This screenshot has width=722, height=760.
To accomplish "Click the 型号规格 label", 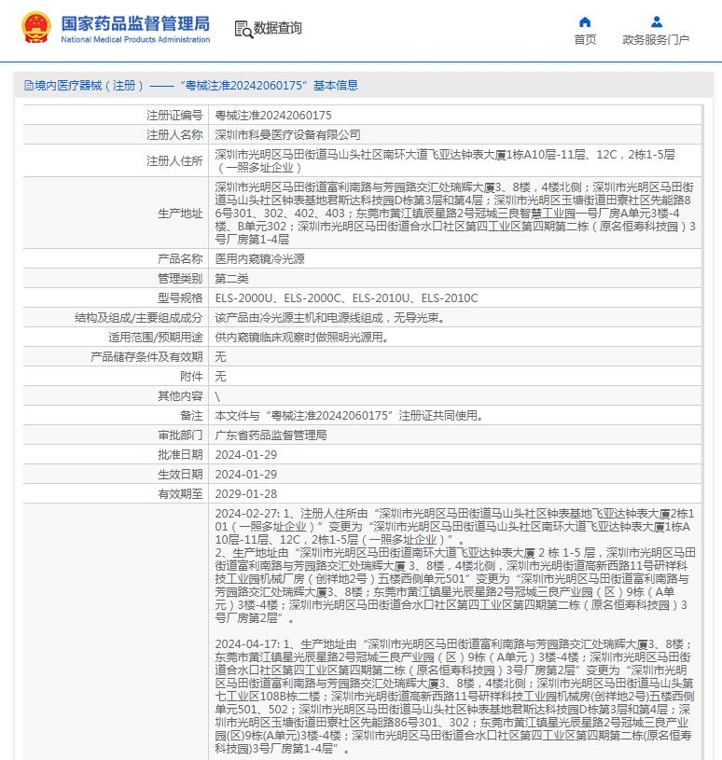I will point(180,298).
